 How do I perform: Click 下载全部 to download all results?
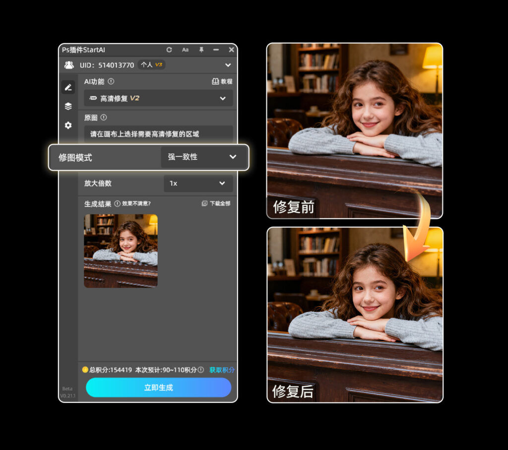click(x=216, y=203)
